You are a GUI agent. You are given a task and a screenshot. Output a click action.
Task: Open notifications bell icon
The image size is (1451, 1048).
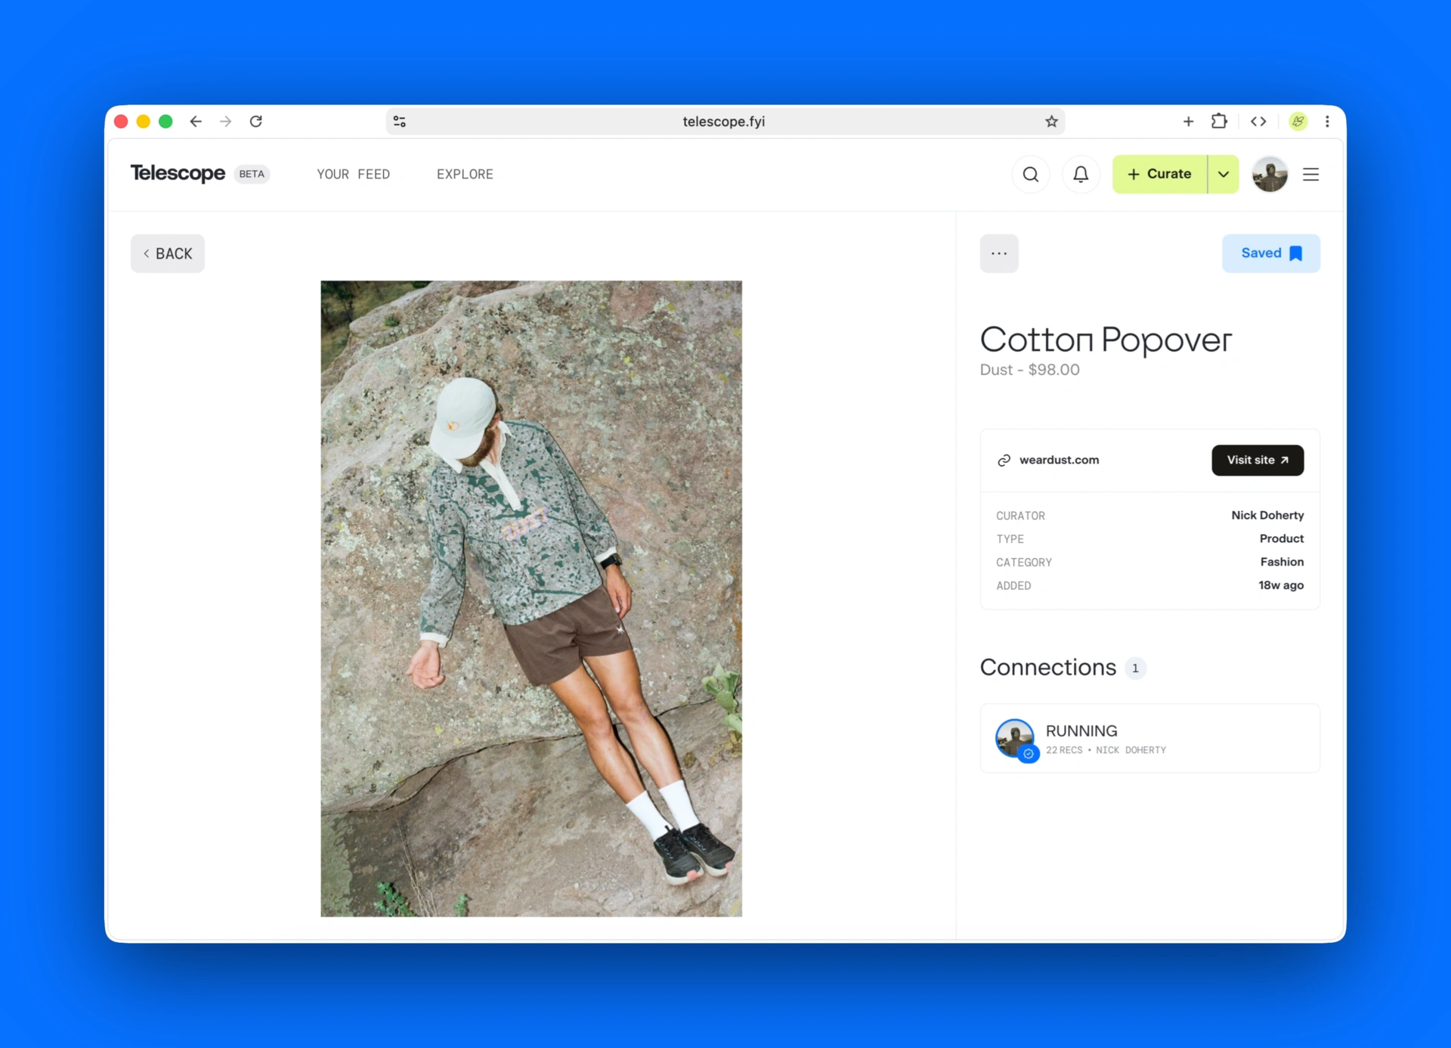point(1081,175)
